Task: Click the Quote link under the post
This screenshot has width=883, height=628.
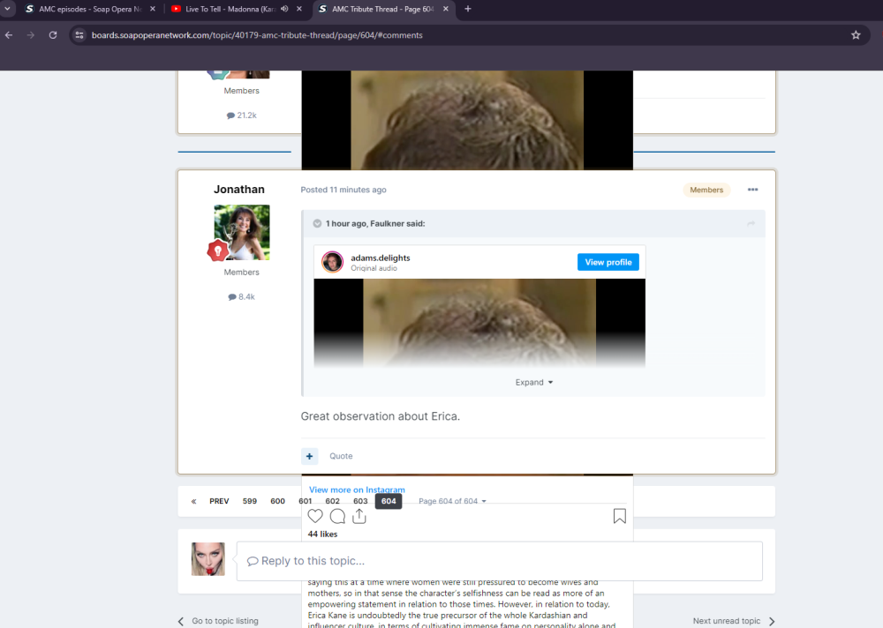Action: (x=341, y=456)
